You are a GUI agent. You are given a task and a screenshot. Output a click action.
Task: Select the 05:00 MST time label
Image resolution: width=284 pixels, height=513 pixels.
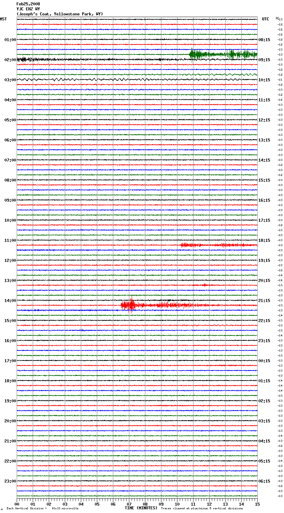(10, 120)
